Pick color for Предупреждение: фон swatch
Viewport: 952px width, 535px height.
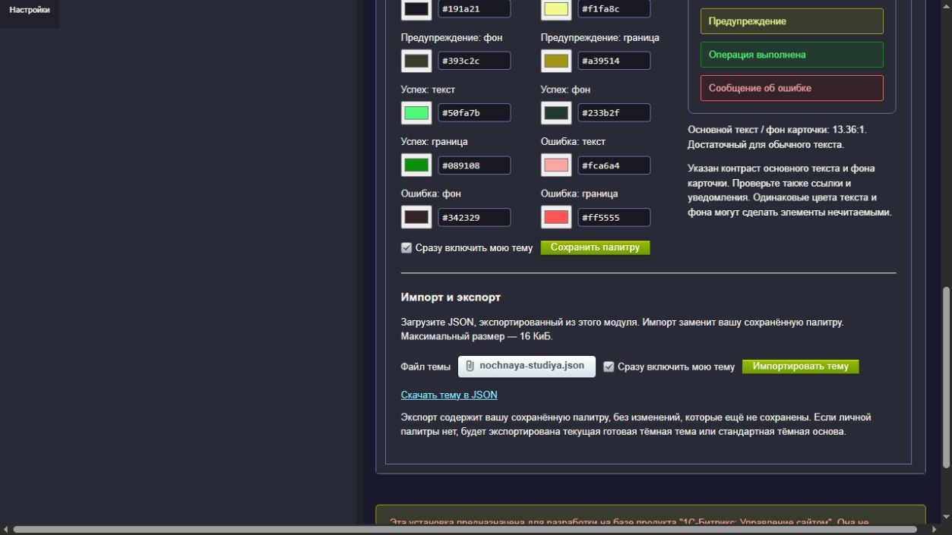click(x=416, y=61)
